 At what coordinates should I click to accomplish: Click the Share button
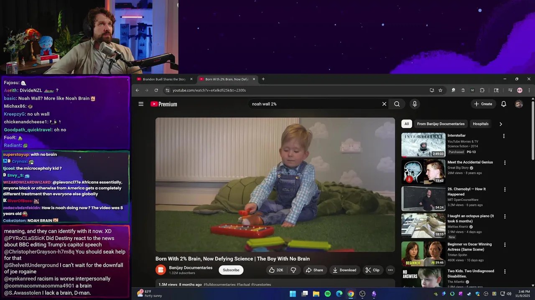(314, 270)
